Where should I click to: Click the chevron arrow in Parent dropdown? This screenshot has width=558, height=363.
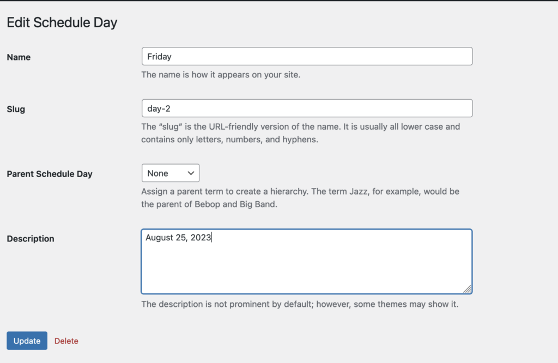point(191,173)
